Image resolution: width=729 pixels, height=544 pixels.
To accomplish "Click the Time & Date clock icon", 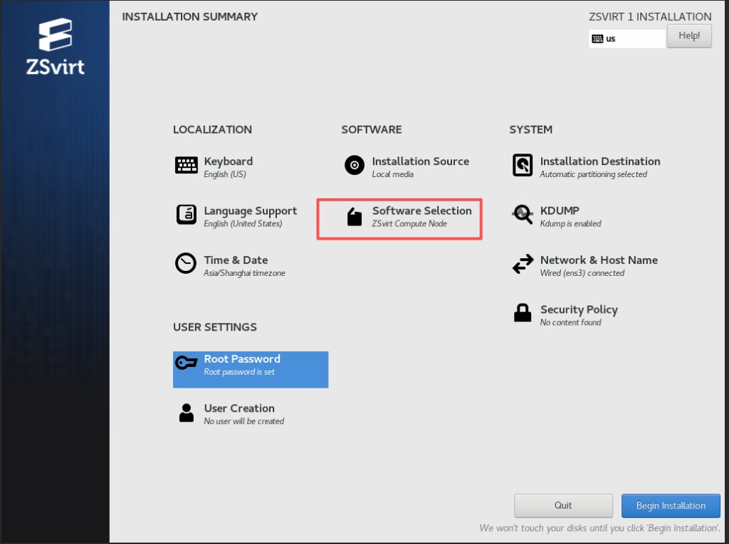I will 186,263.
